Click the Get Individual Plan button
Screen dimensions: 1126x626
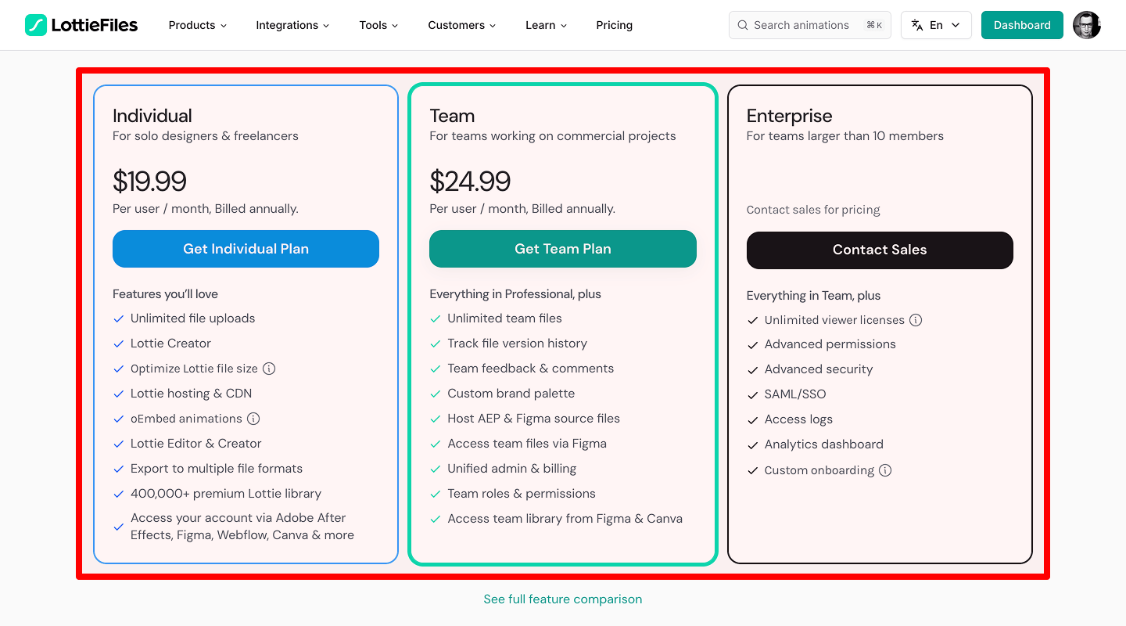[x=246, y=248]
